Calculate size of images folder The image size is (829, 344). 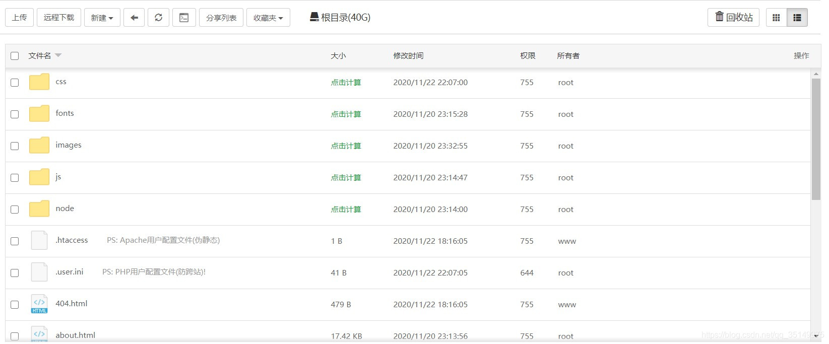(346, 146)
